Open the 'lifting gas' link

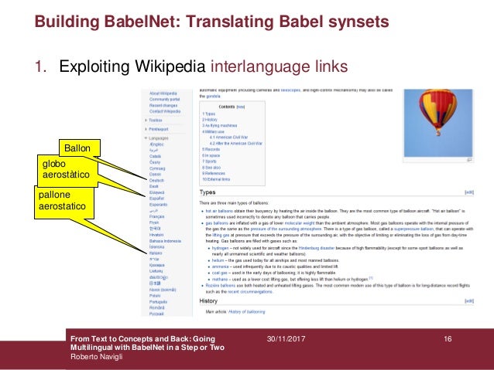tap(221, 235)
